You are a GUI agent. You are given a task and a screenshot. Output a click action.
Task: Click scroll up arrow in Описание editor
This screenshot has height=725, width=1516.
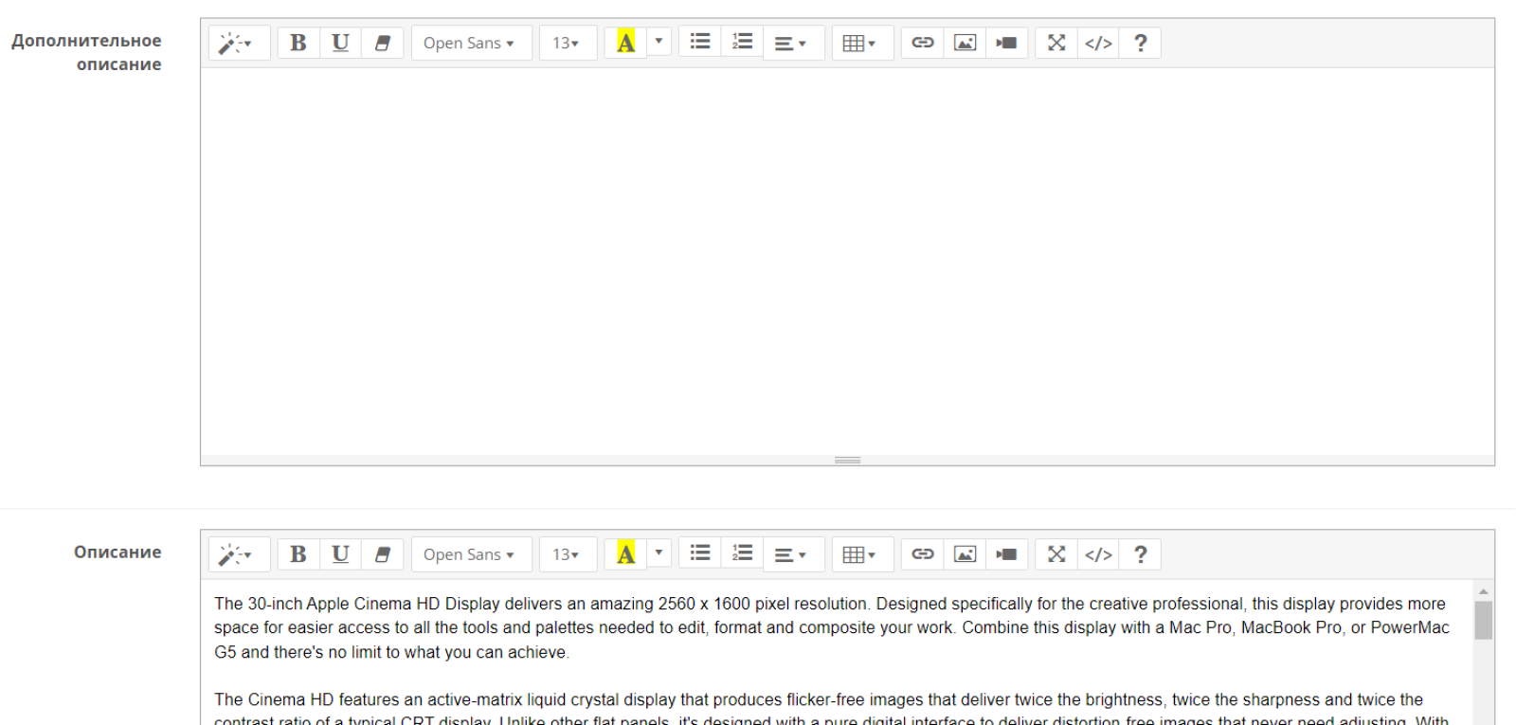point(1484,591)
